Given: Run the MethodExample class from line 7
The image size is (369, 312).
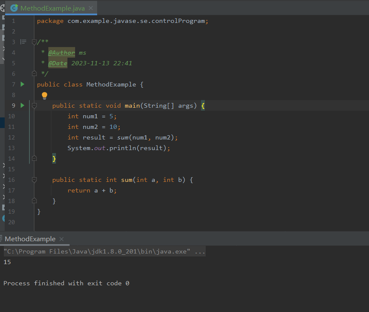Looking at the screenshot, I should click(22, 84).
